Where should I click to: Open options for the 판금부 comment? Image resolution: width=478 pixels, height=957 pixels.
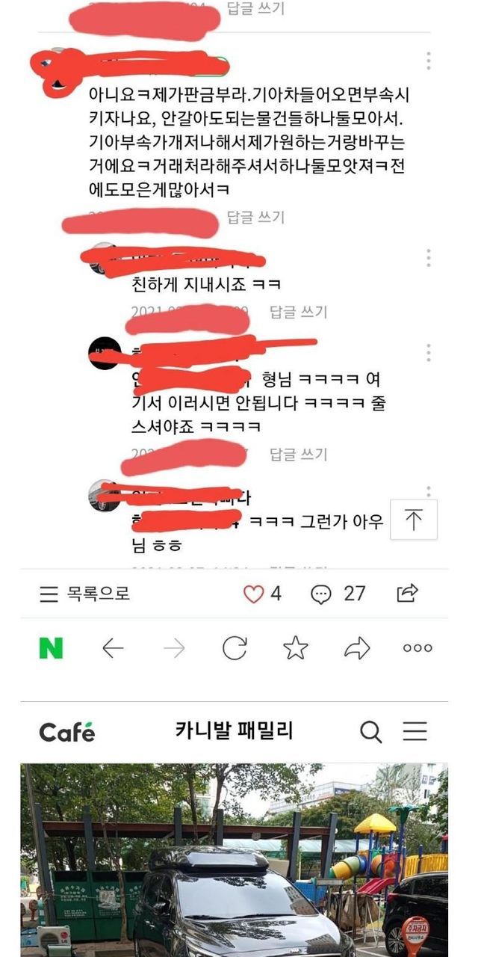tap(428, 61)
